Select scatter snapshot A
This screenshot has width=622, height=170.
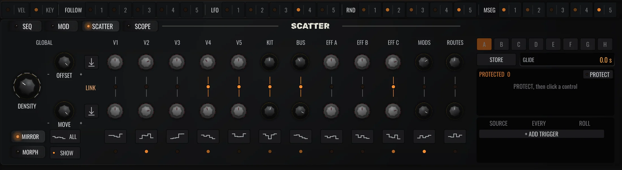point(484,44)
